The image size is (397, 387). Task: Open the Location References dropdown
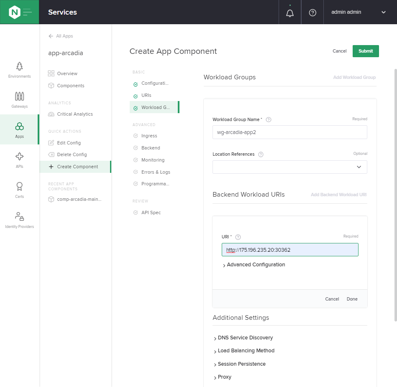[x=289, y=167]
